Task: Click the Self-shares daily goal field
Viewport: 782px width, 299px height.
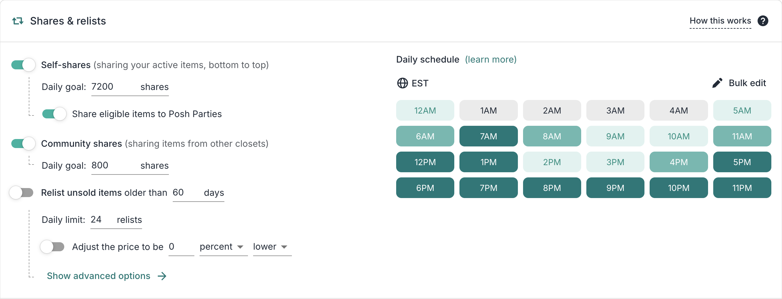Action: pos(113,87)
